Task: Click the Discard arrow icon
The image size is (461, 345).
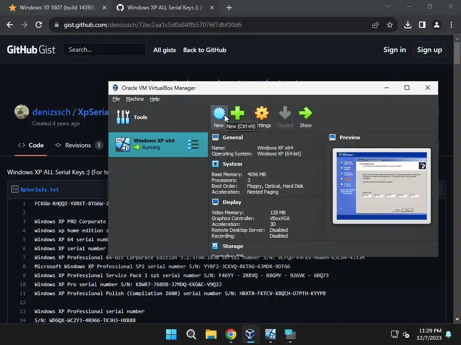Action: pyautogui.click(x=285, y=114)
